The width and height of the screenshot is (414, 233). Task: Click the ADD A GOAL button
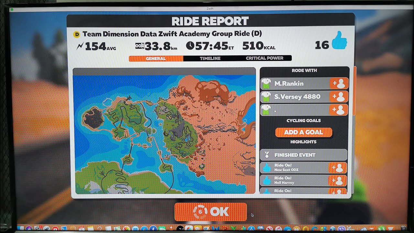click(304, 132)
